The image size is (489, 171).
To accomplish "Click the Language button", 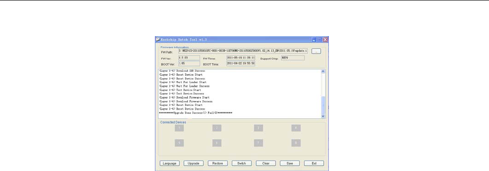I will pyautogui.click(x=170, y=163).
